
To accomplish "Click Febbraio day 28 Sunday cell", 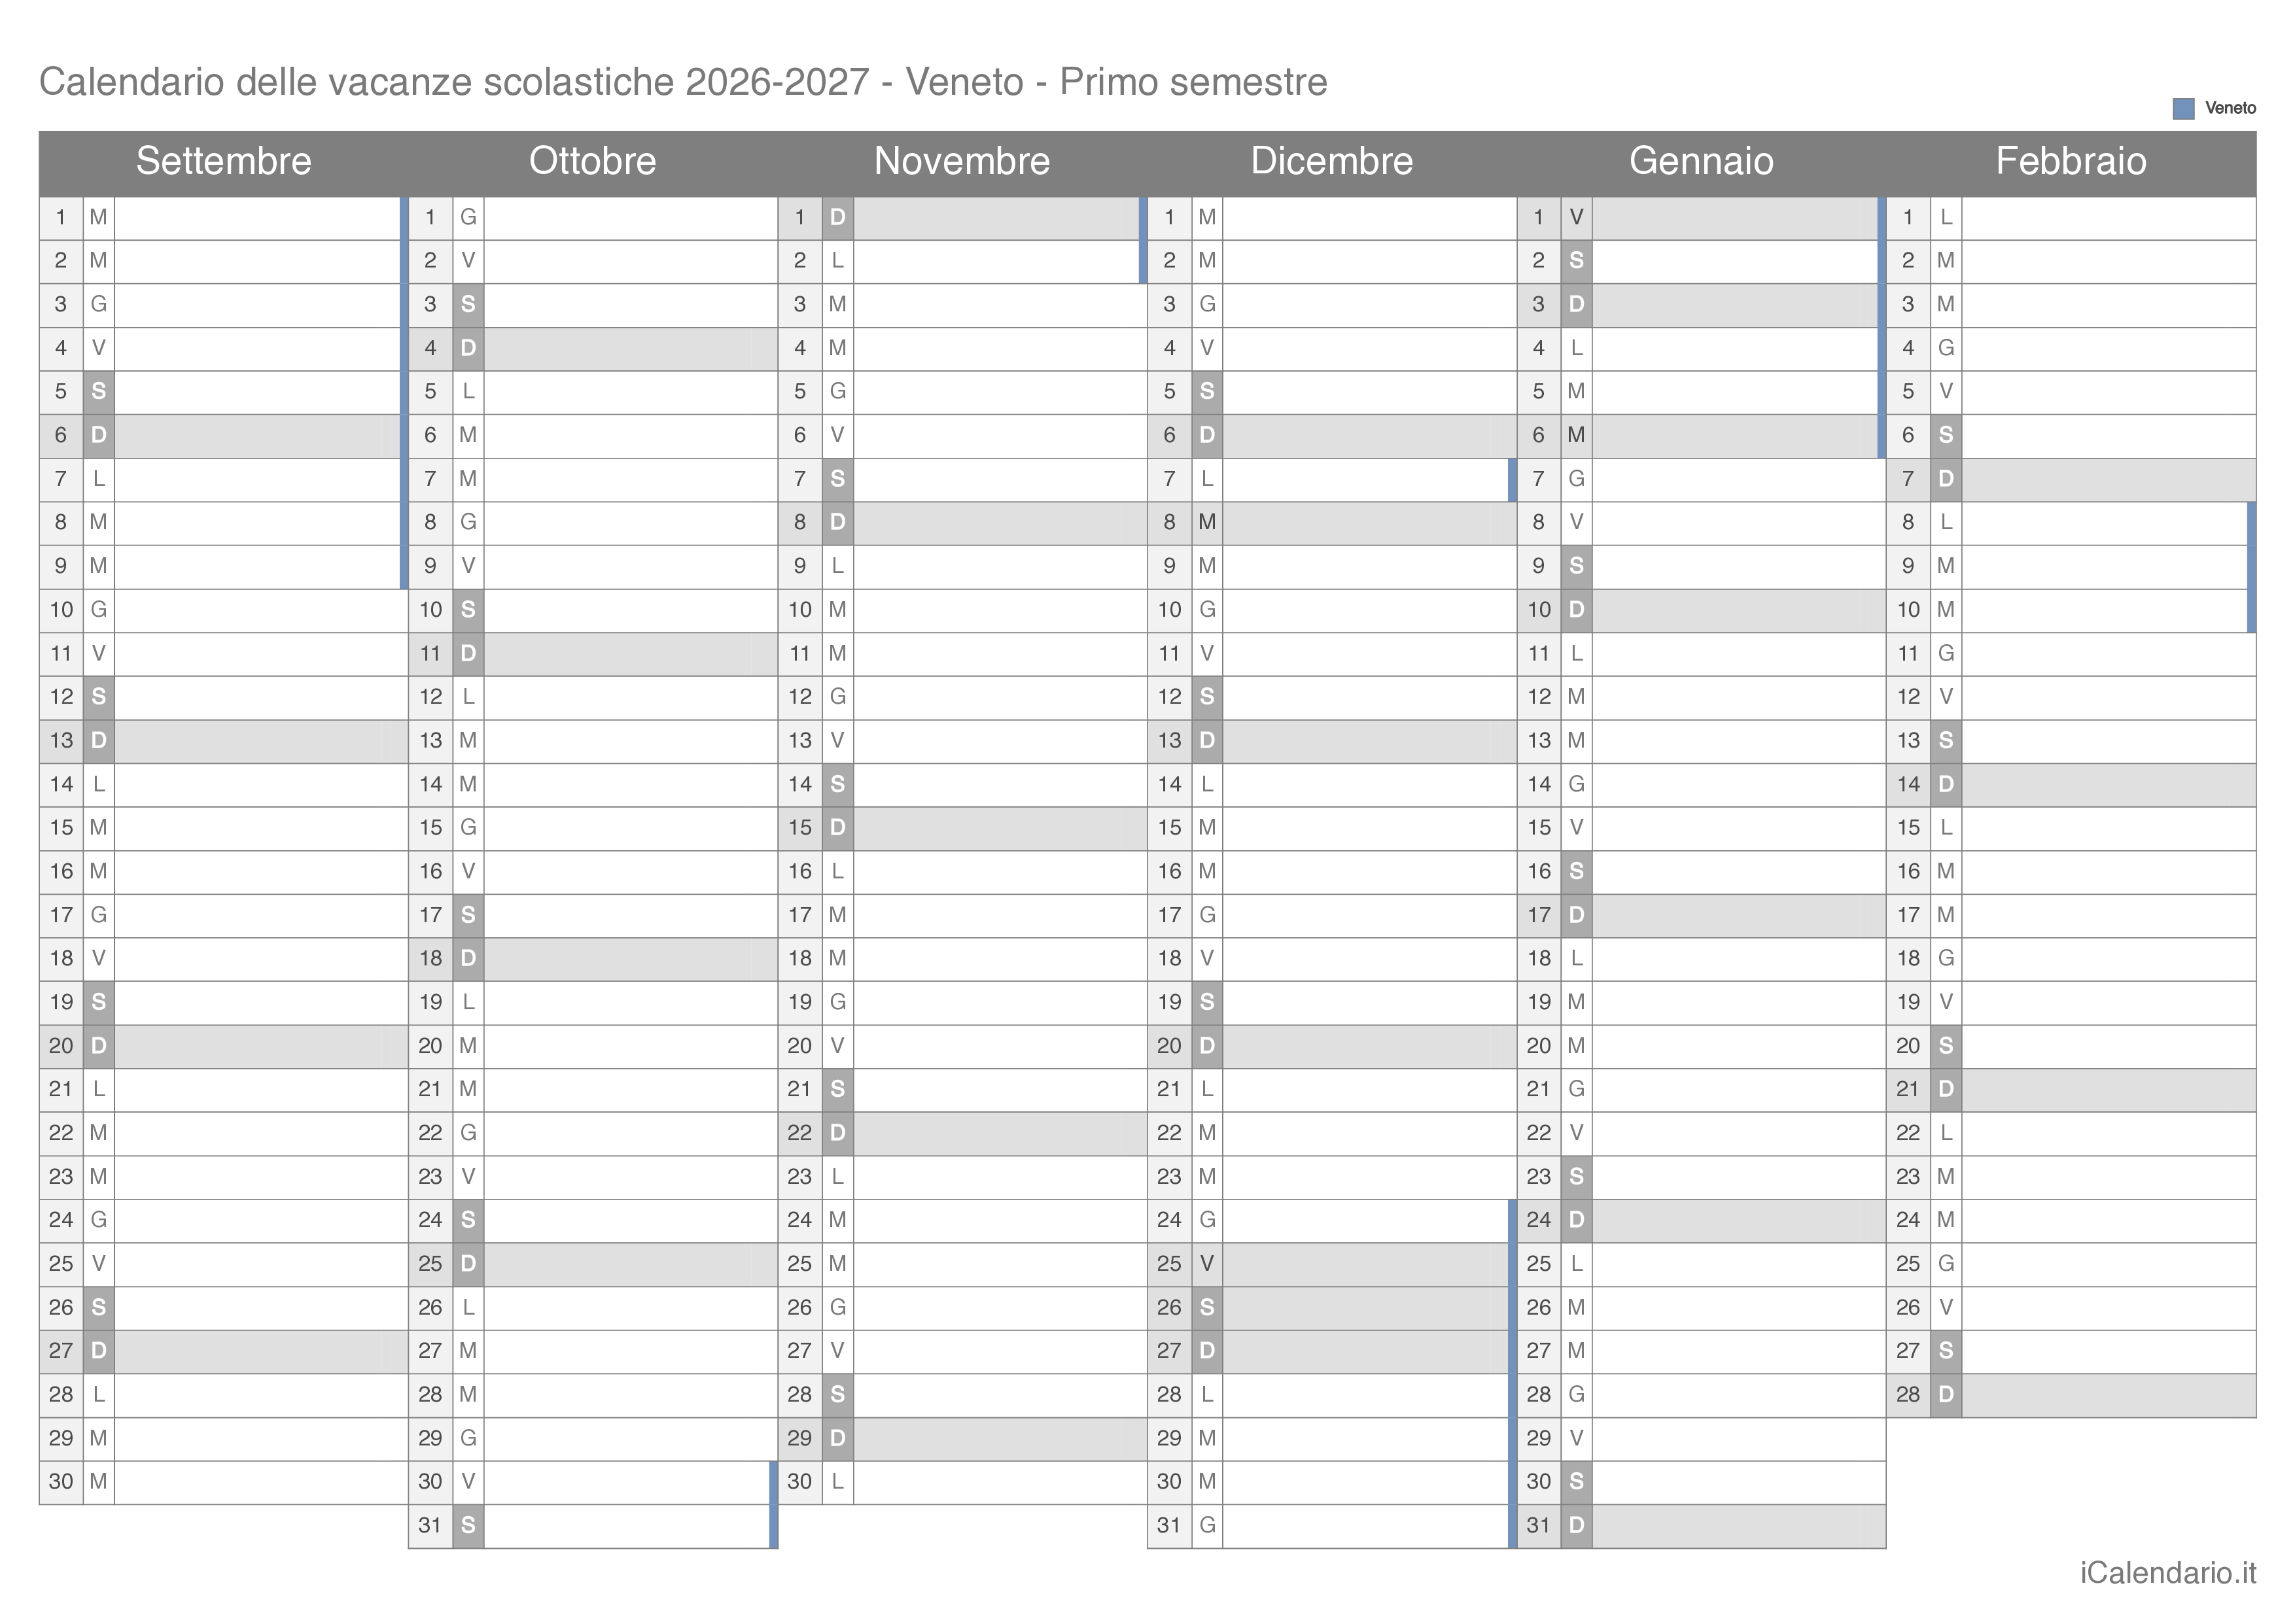I will 1946,1395.
